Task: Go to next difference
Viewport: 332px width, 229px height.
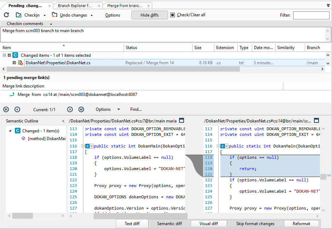Action: tap(70, 109)
